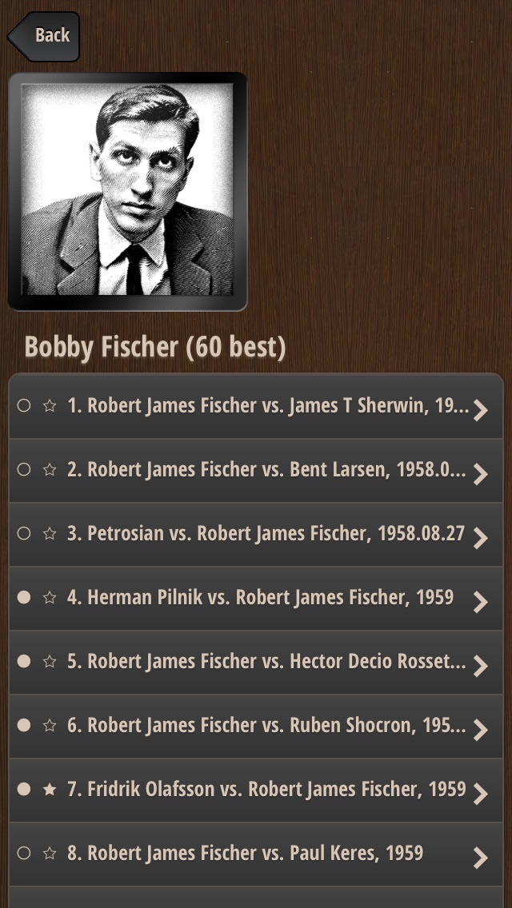
Task: Toggle the circle marker for game 8
Action: (24, 853)
